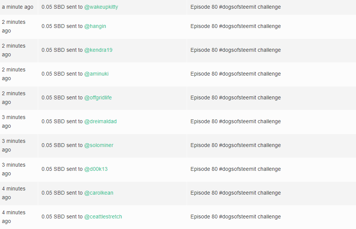Screen dimensions: 356x229
Task: Click the timestamp of the @carolkean transfer
Action: pyautogui.click(x=14, y=193)
